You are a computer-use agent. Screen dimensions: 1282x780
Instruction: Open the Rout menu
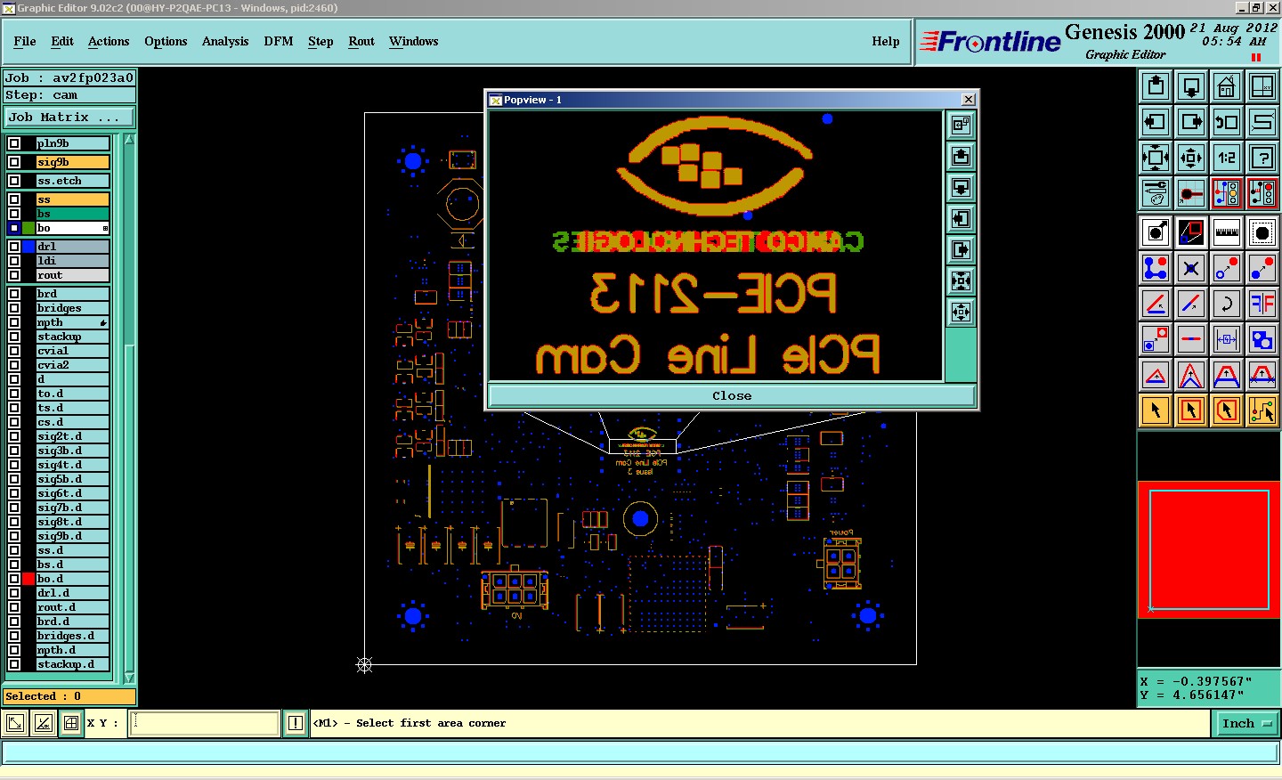[x=361, y=41]
